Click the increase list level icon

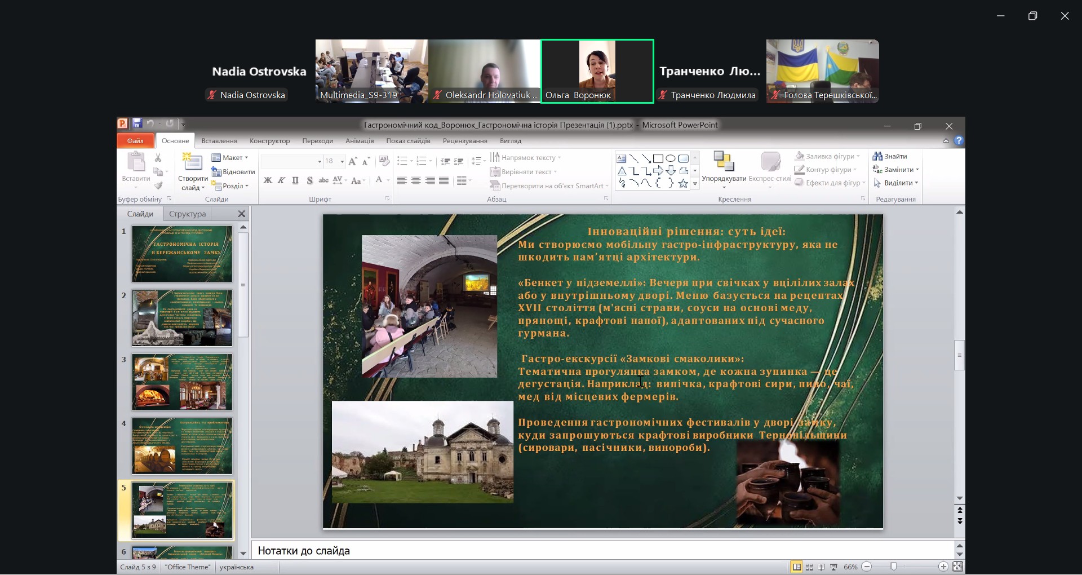459,161
